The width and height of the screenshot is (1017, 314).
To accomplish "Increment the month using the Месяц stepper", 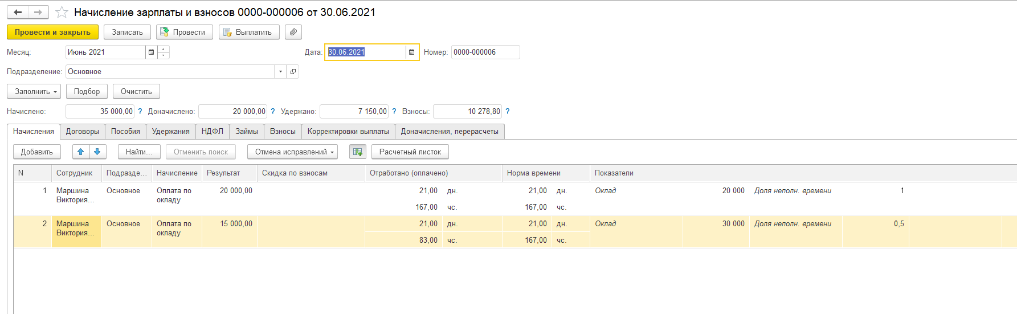I will (164, 50).
